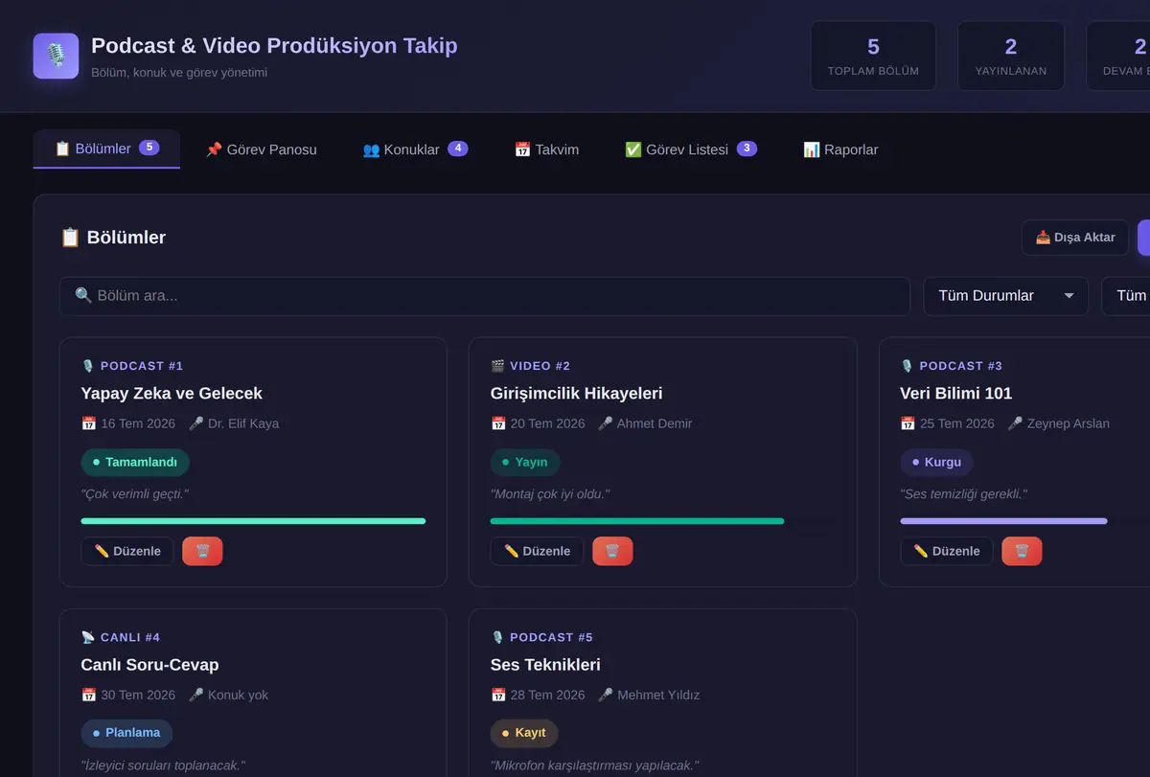Click the PODCAST #5 microphone icon

[x=497, y=637]
